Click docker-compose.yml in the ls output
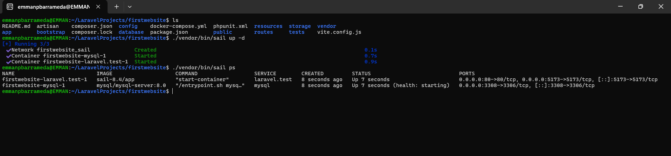 click(x=178, y=26)
